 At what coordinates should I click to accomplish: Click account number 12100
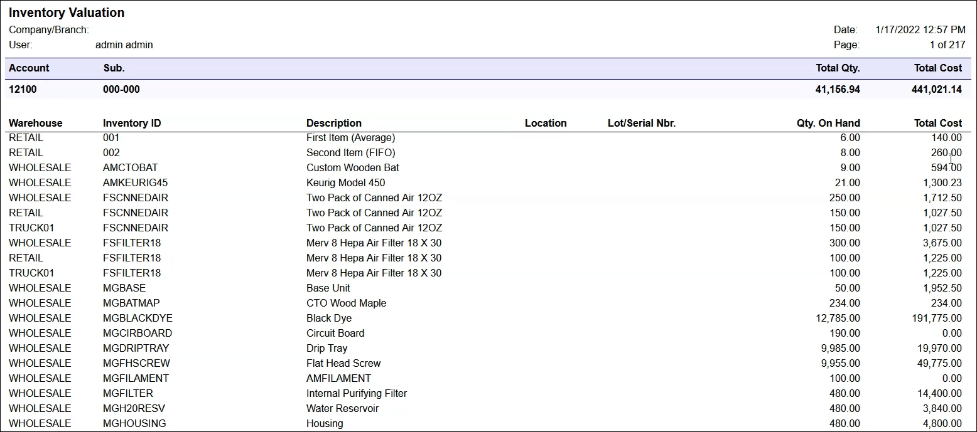coord(23,89)
